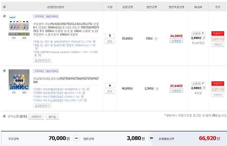
Task: Open the PG-820/250/750 ink product title
Action: click(x=66, y=29)
